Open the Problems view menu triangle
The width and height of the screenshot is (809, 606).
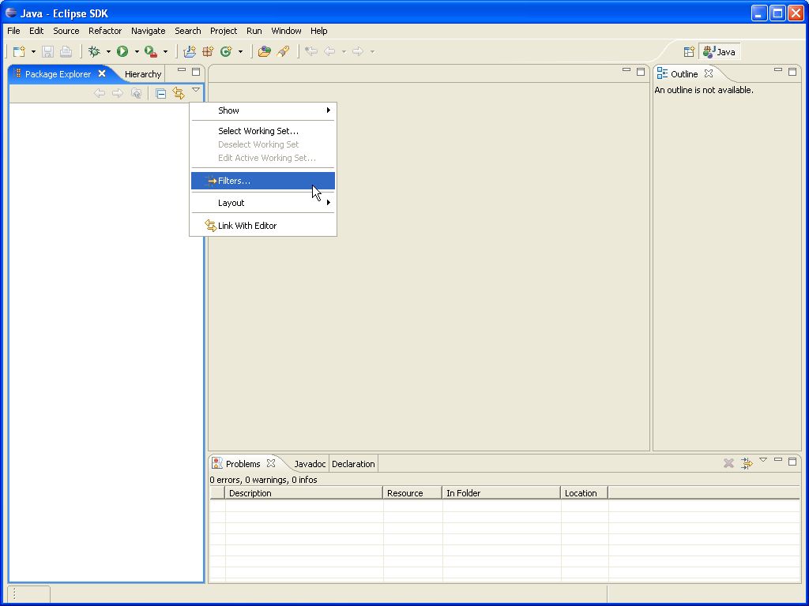click(x=763, y=460)
